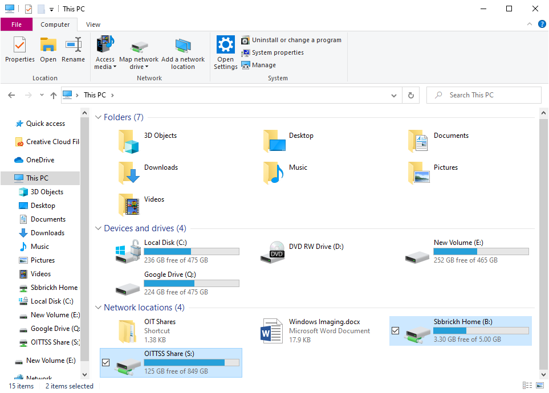
Task: Select the Videos folder icon
Action: tap(128, 204)
